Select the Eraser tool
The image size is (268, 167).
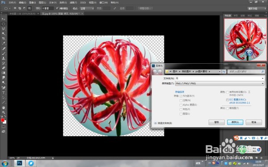[4, 68]
